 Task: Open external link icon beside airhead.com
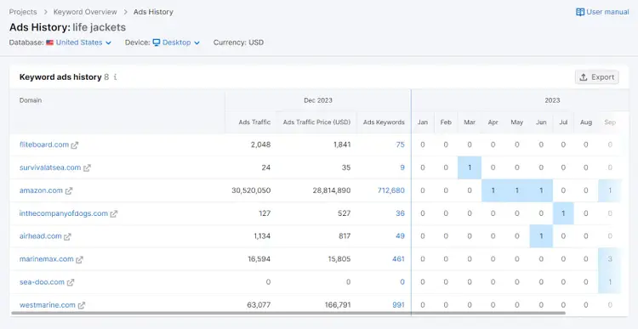tap(67, 236)
